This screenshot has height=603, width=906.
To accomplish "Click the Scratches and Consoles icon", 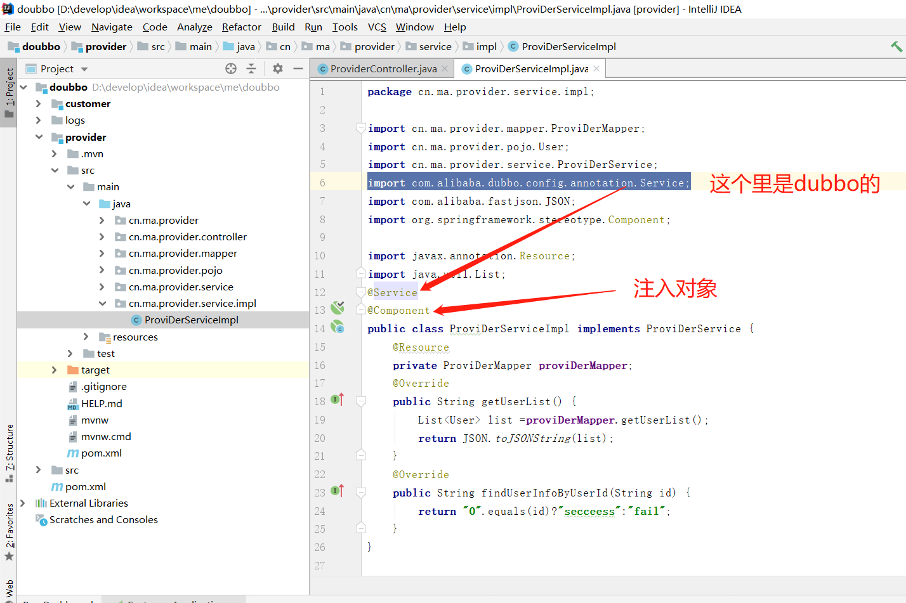I will point(41,520).
